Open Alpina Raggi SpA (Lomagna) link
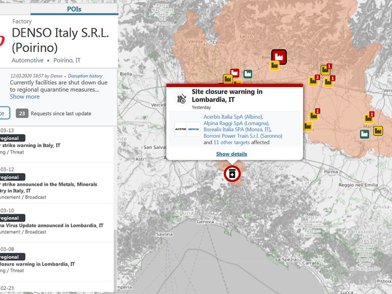Screen dimensions: 392x294 236,123
